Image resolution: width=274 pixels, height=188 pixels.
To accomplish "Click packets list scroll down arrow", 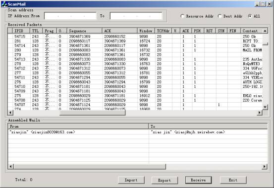I will click(x=265, y=107).
